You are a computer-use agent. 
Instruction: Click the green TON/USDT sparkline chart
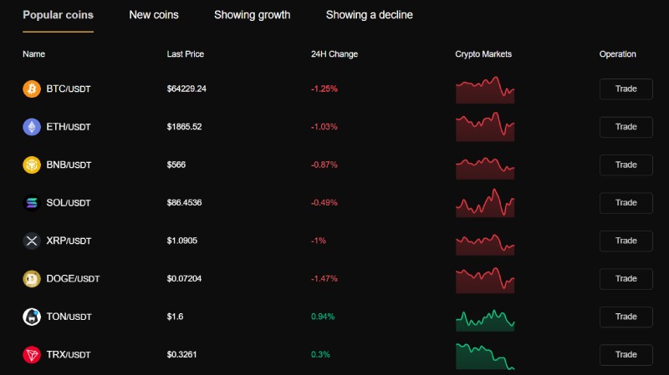(485, 321)
